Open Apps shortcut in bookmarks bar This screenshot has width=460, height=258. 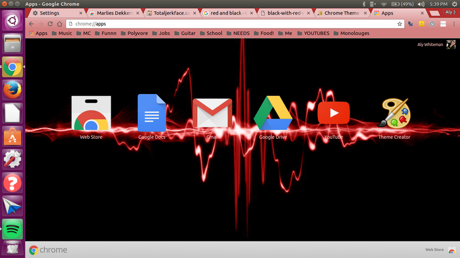pos(38,33)
